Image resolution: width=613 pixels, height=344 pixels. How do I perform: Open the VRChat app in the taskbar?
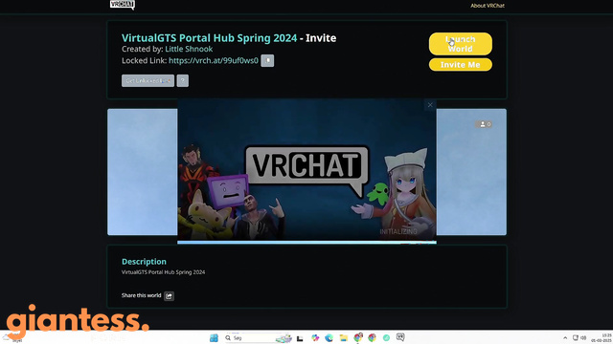click(x=400, y=337)
